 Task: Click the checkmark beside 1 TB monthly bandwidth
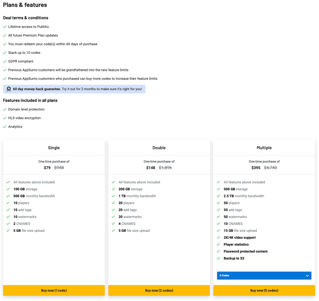tap(113, 196)
